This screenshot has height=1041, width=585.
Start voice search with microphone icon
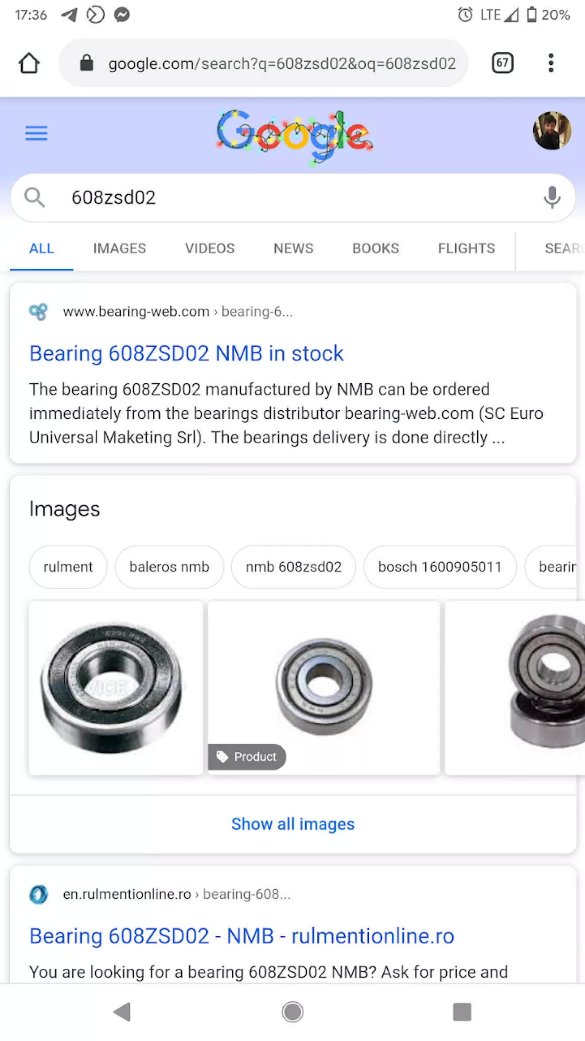point(552,197)
